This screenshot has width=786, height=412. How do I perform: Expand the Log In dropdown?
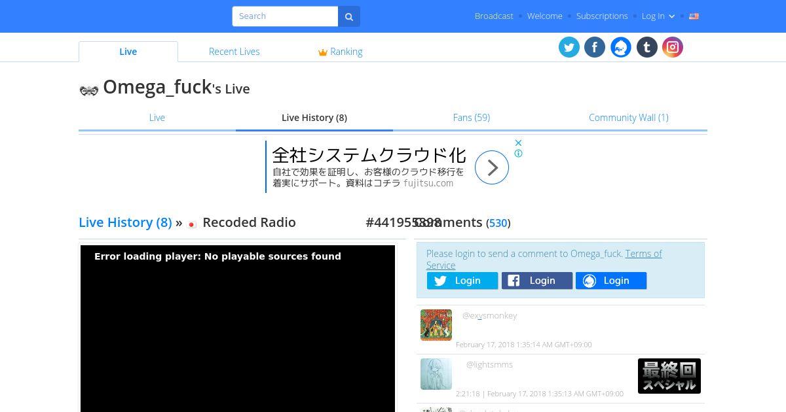(x=658, y=16)
